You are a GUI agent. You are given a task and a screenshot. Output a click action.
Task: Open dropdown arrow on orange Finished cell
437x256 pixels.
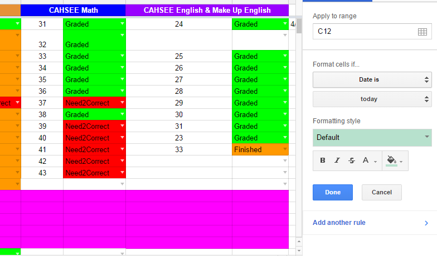point(285,149)
